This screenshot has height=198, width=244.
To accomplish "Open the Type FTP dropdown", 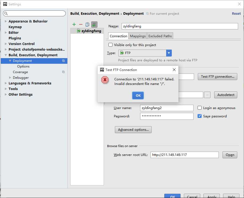I will pos(169,53).
